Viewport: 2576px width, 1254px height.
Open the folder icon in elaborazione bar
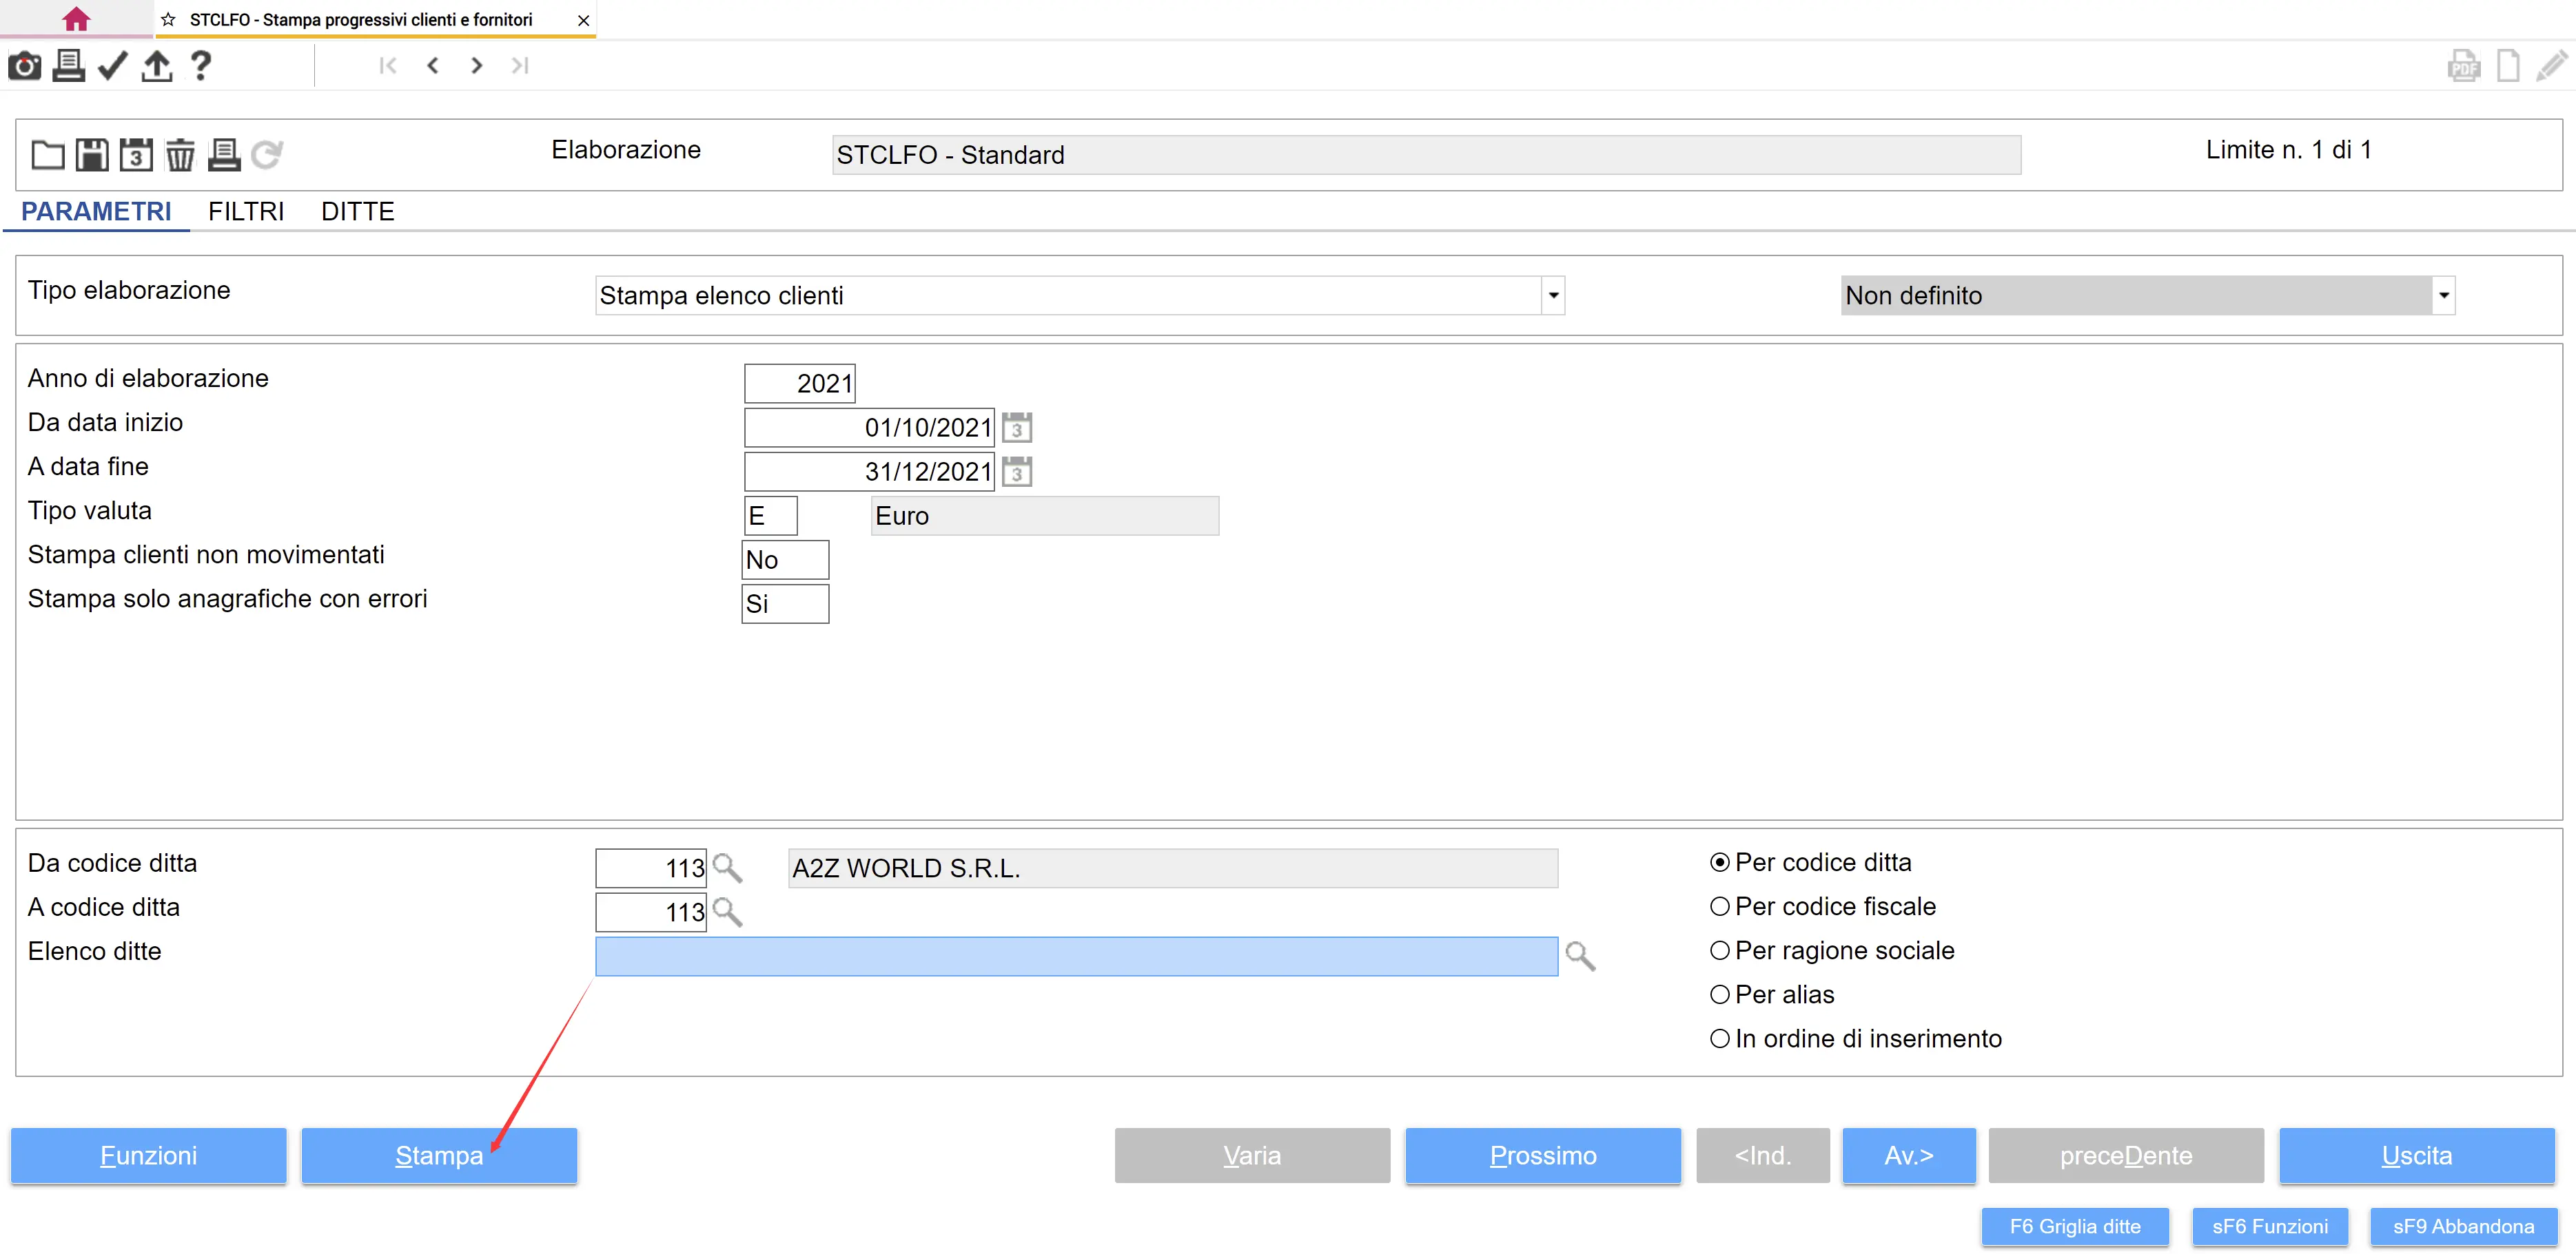[x=47, y=155]
